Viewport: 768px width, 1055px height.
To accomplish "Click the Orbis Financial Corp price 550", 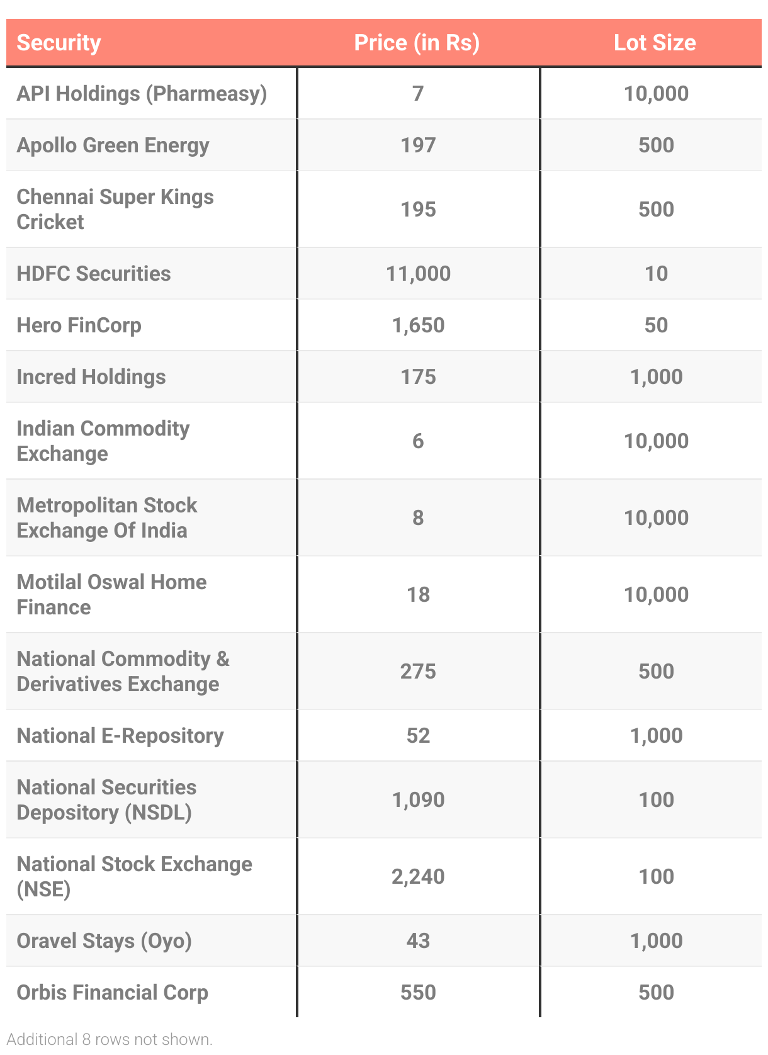I will [418, 993].
